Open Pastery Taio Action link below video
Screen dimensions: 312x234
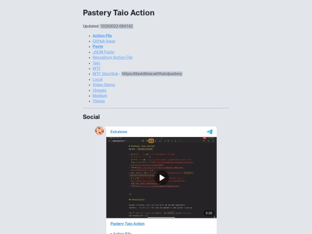[x=127, y=224]
